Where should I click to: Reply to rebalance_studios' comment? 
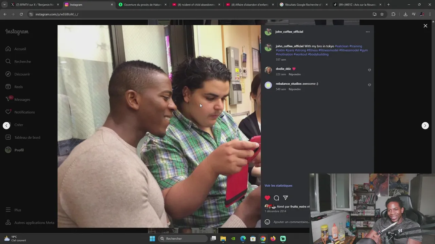tap(295, 89)
